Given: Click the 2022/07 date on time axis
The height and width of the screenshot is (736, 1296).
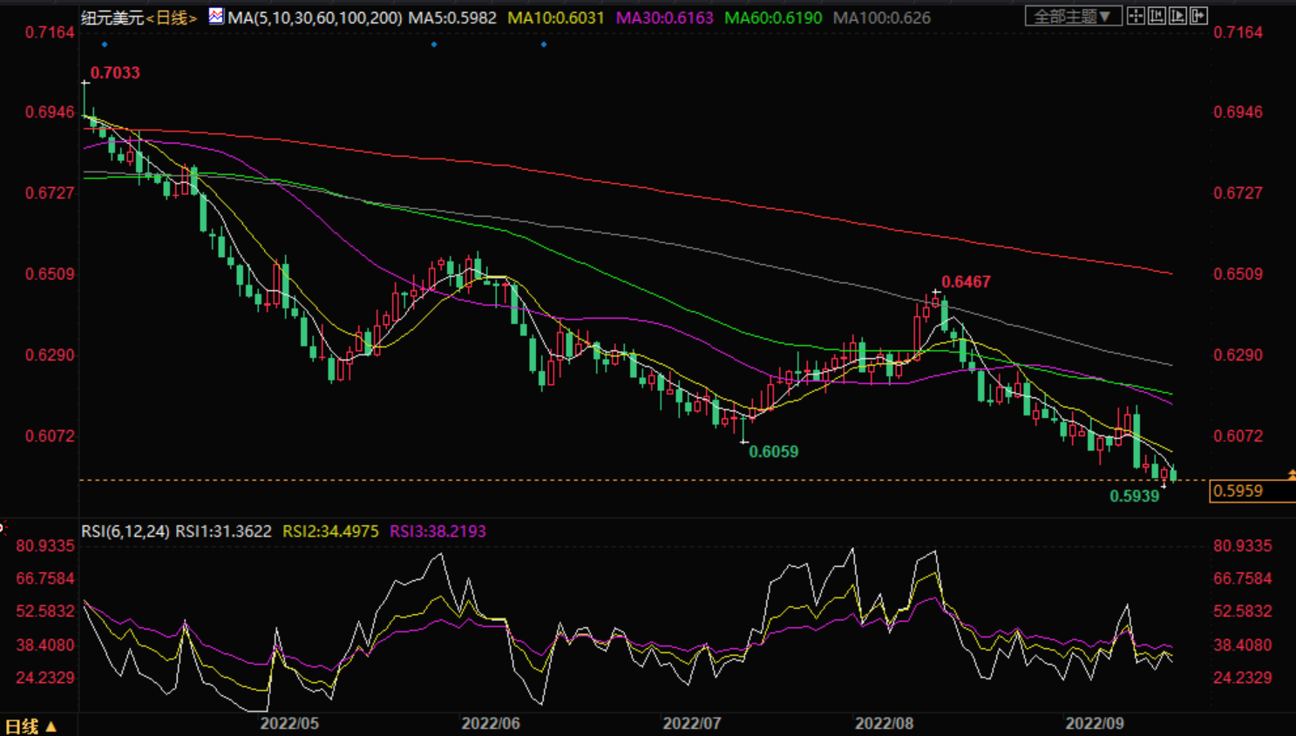Looking at the screenshot, I should [692, 724].
